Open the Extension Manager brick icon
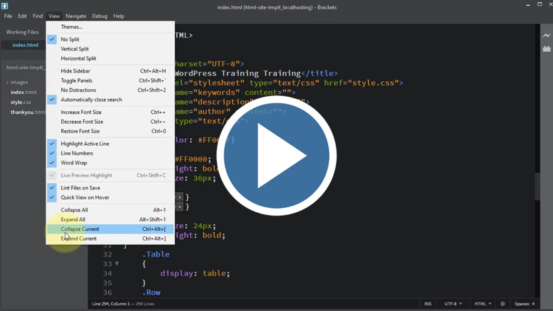The height and width of the screenshot is (311, 553). [x=547, y=49]
